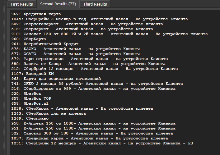
Task: Select line 1269 Сберправо
Action: pos(30,118)
